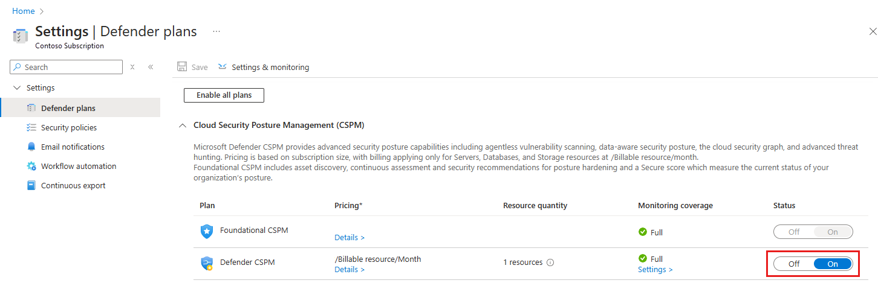The width and height of the screenshot is (878, 283).
Task: Click the Enable all plans button
Action: (x=224, y=95)
